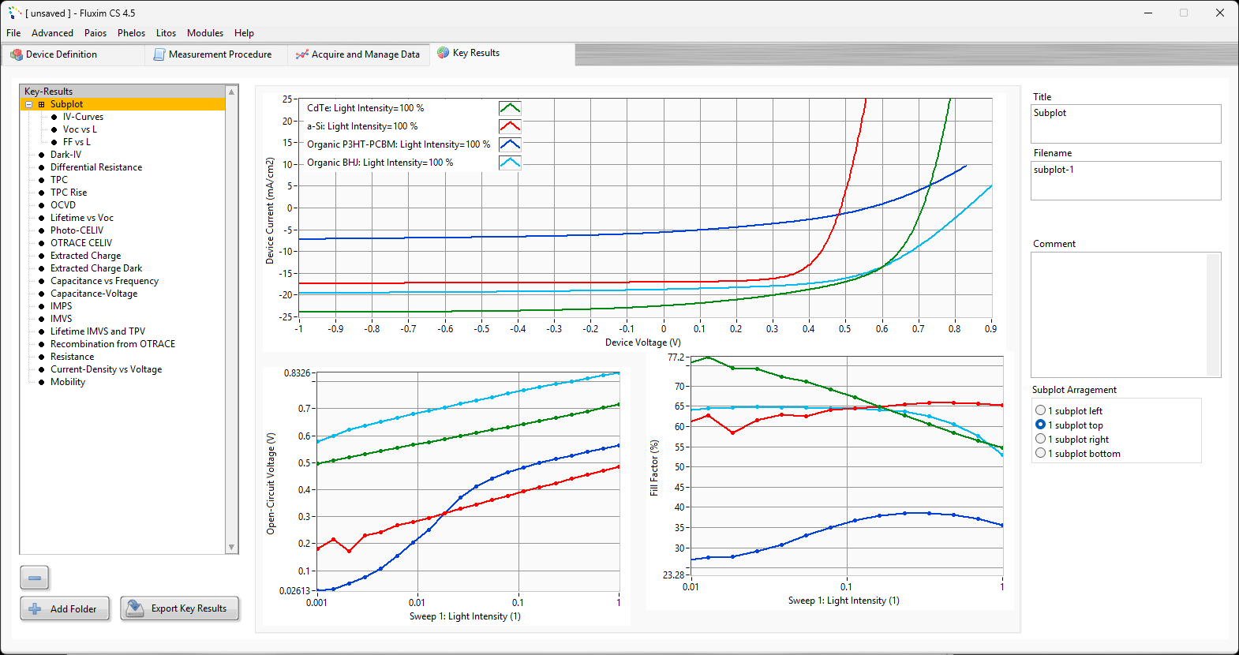Screen dimensions: 1239x655
Task: Choose 1 subplot bottom option
Action: [x=1041, y=453]
